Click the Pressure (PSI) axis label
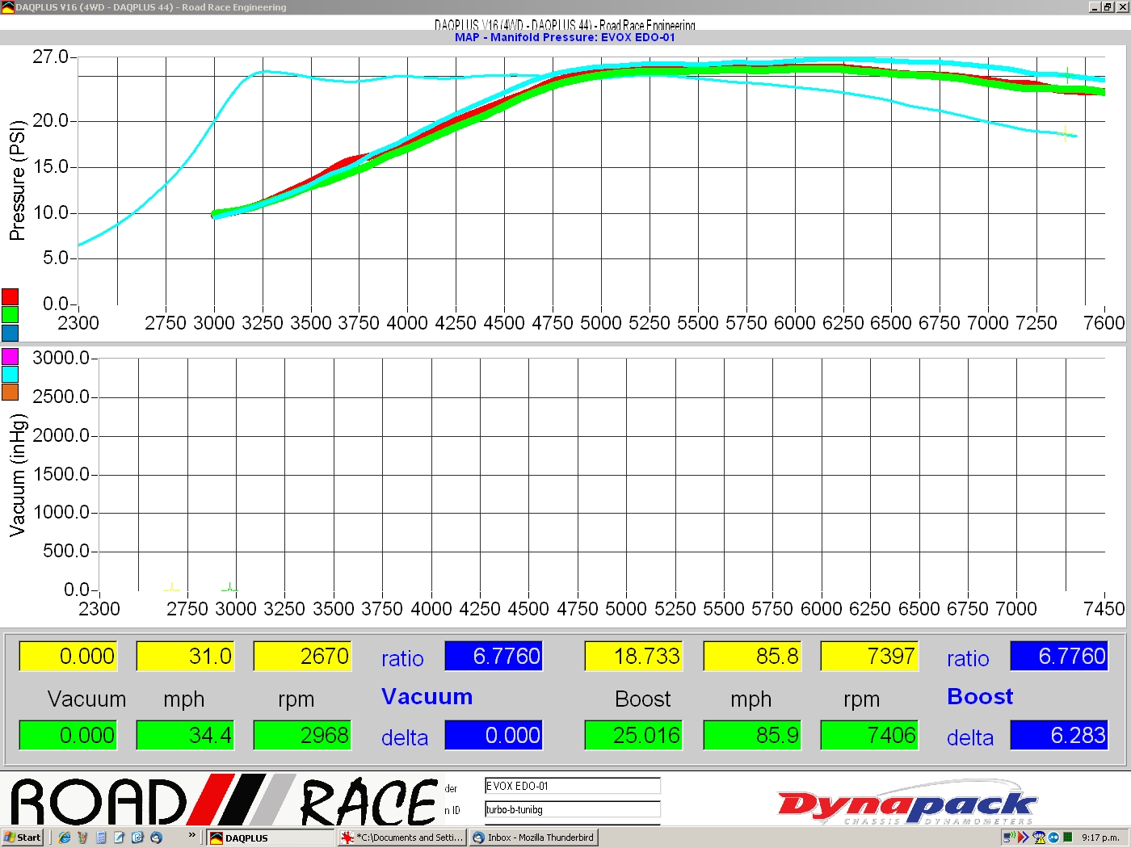This screenshot has width=1131, height=848. point(17,180)
